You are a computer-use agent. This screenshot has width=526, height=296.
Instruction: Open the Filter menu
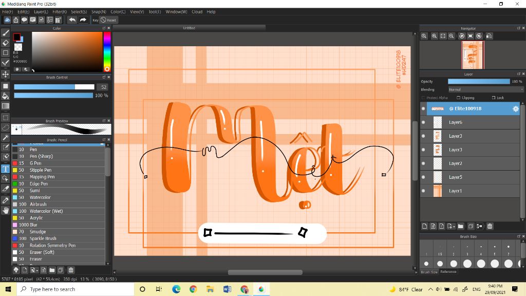60,12
